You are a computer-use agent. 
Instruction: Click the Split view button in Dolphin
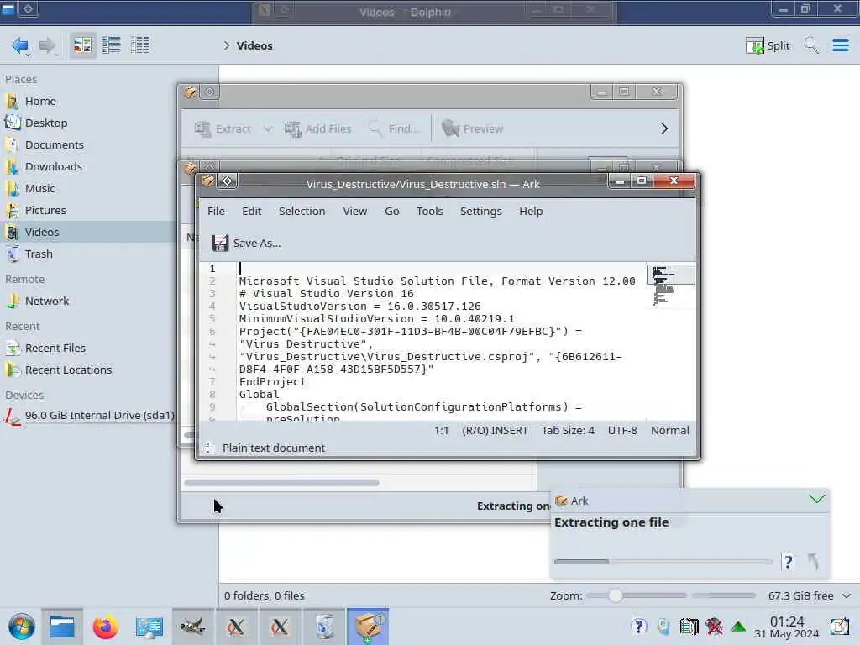tap(768, 45)
